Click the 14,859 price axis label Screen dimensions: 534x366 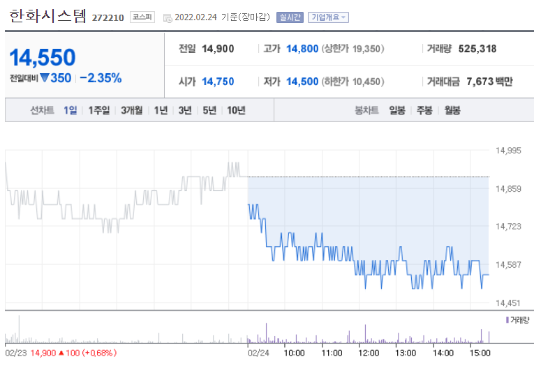508,188
